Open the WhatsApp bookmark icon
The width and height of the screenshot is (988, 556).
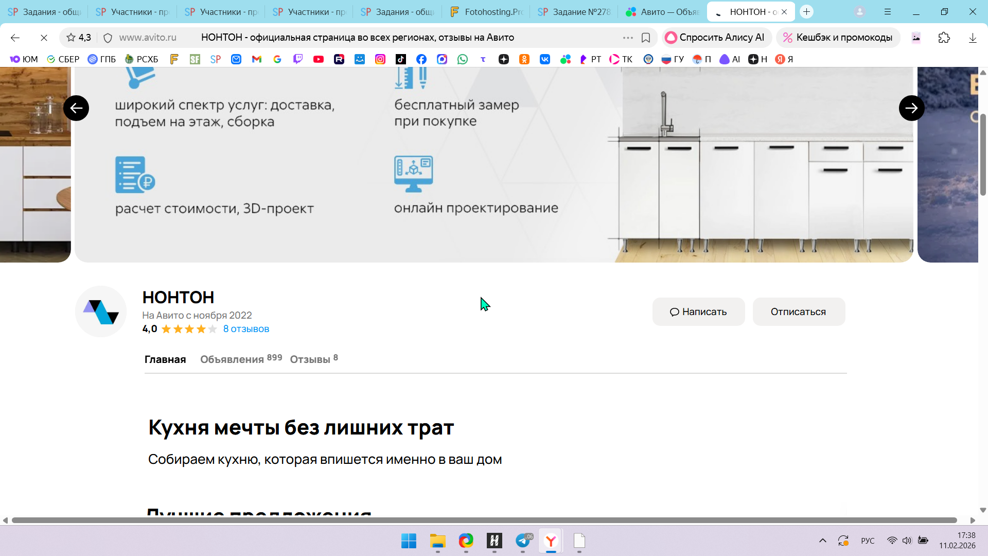463,59
